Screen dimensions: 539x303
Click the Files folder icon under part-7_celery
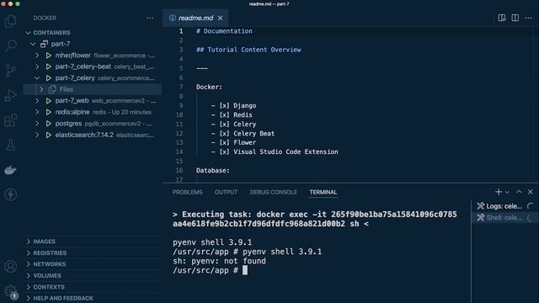[x=52, y=89]
